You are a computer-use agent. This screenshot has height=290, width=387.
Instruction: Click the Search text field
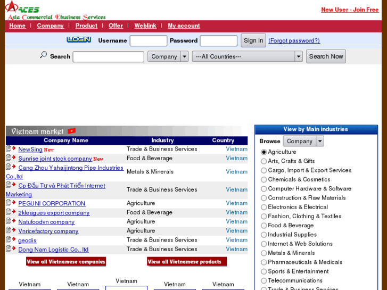[109, 57]
